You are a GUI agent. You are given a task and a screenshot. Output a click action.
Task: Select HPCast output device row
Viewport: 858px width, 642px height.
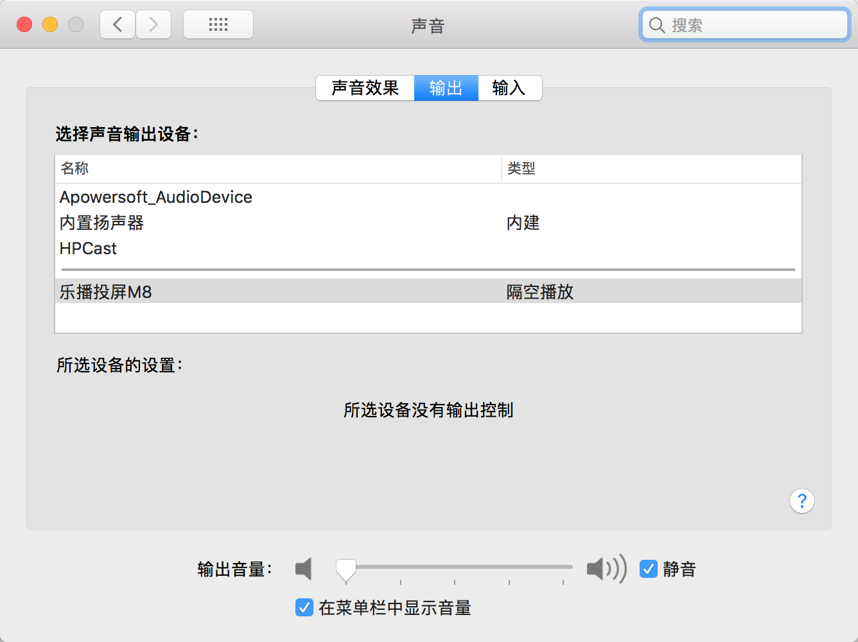(428, 248)
